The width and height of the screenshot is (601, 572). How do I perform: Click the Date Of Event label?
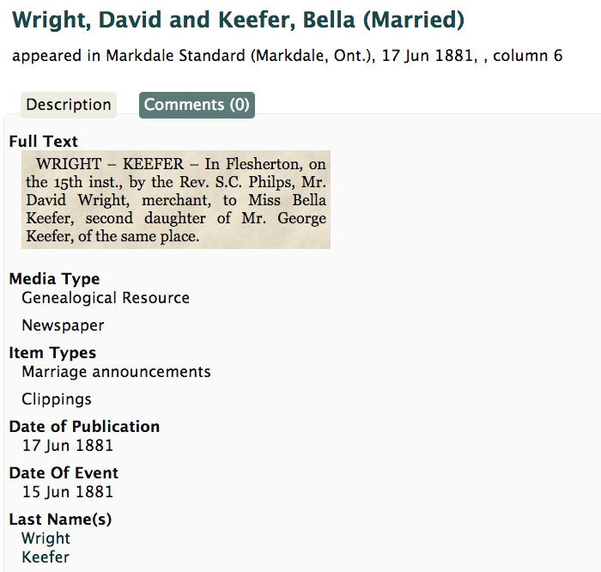(x=64, y=473)
